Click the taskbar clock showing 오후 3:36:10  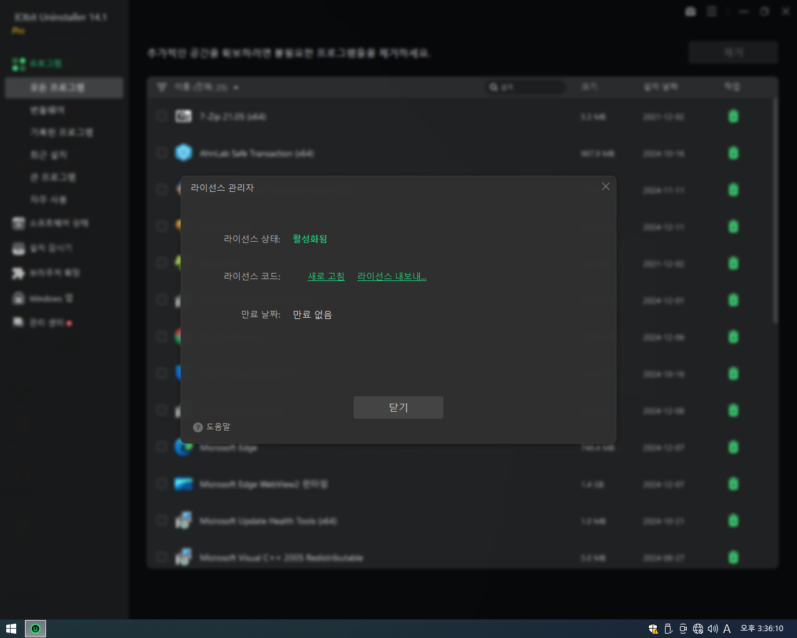[x=762, y=629]
